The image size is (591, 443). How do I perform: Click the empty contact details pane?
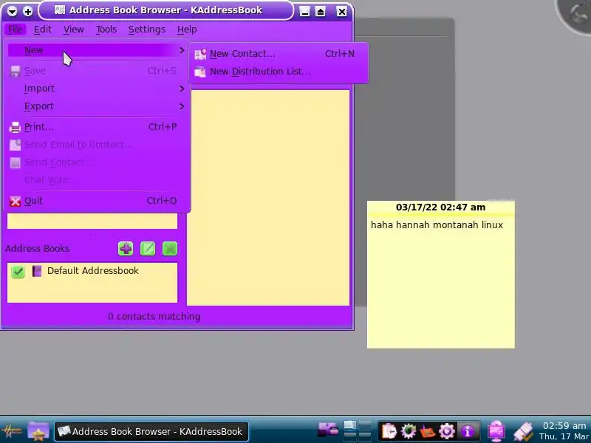pyautogui.click(x=268, y=197)
